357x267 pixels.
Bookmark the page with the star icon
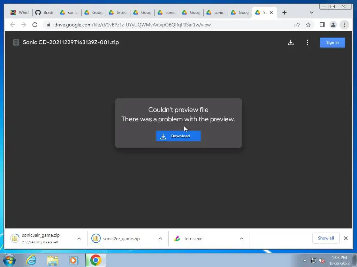coord(308,25)
